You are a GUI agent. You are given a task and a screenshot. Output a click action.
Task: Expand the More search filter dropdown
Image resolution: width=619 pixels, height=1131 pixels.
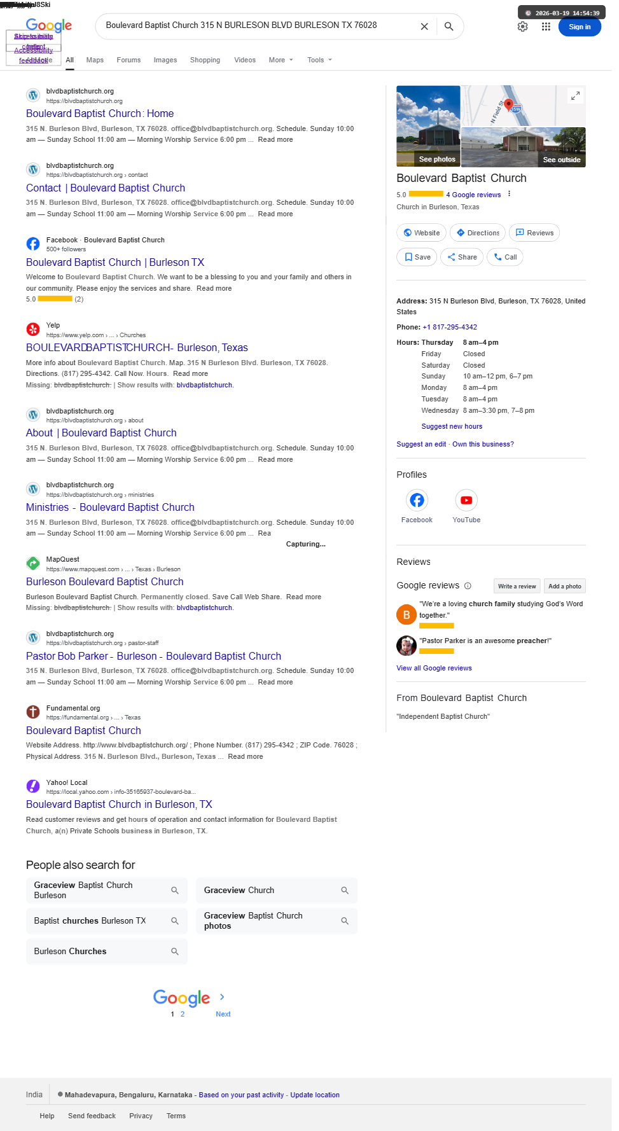tap(281, 60)
